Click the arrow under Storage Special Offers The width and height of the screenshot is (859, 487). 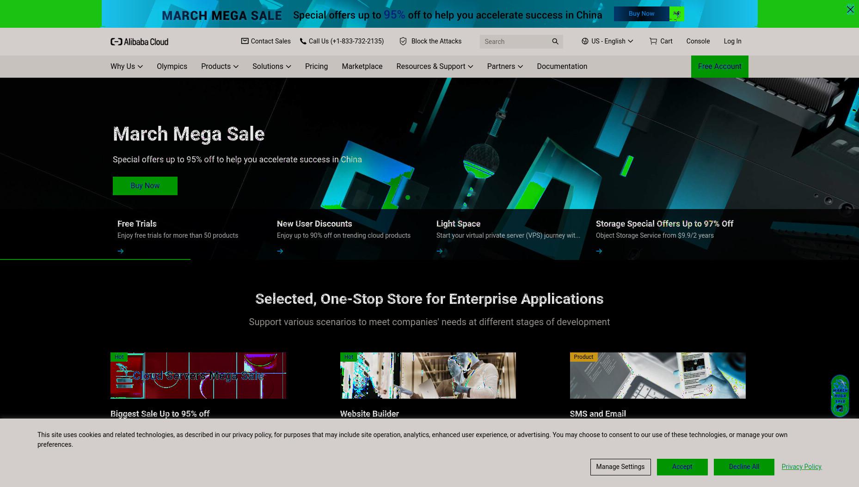pos(599,251)
